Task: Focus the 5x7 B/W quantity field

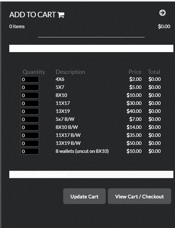Action: click(x=30, y=119)
